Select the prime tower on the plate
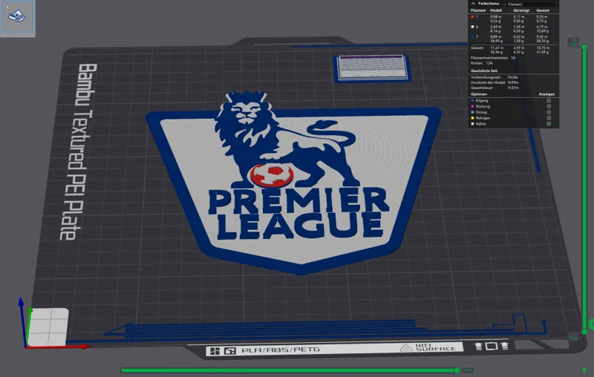 372,68
